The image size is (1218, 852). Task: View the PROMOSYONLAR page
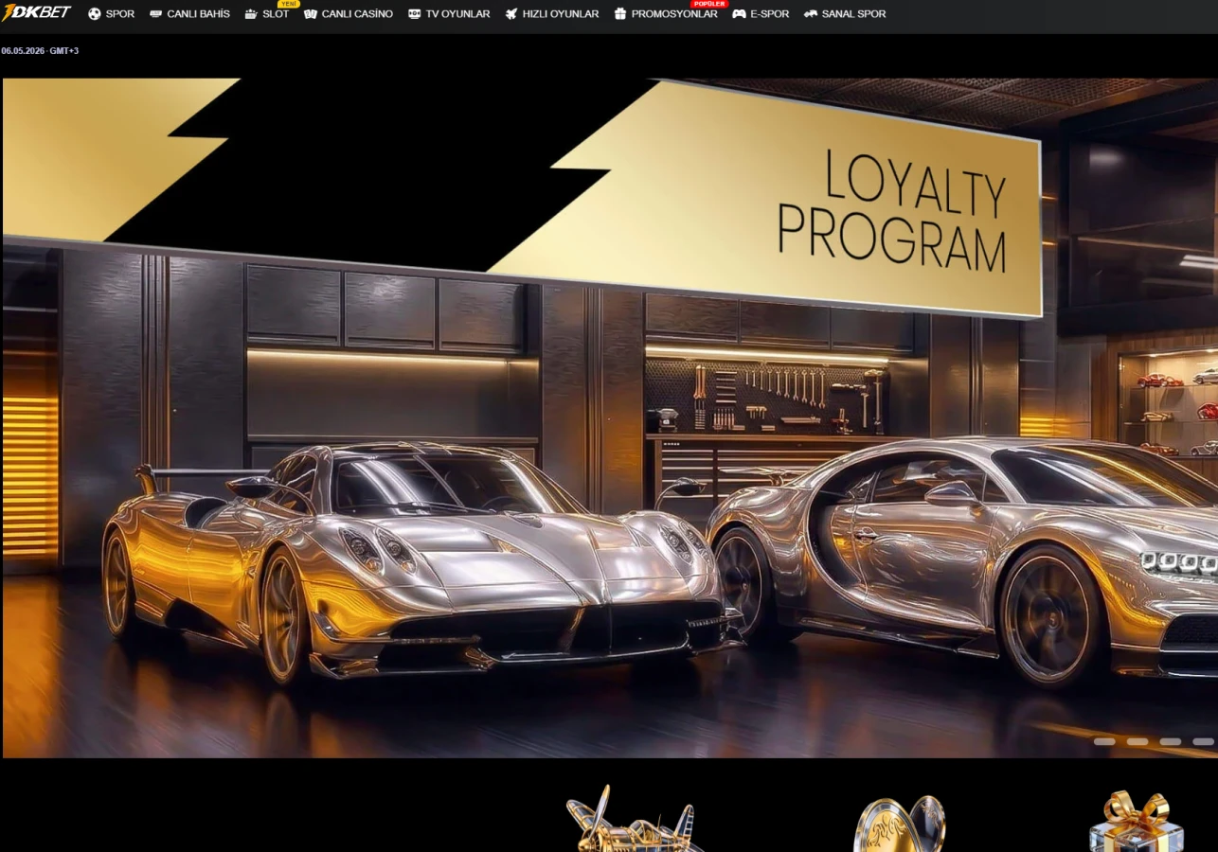click(665, 14)
